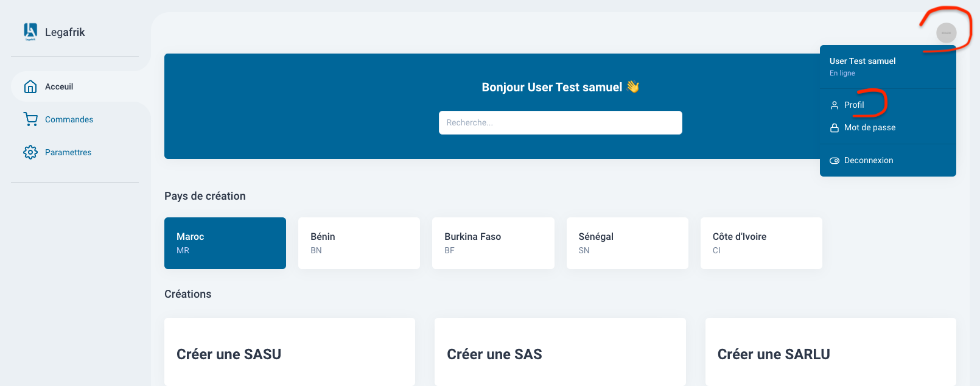Image resolution: width=980 pixels, height=386 pixels.
Task: Click the toggle icon beside Deconnexion
Action: point(835,161)
